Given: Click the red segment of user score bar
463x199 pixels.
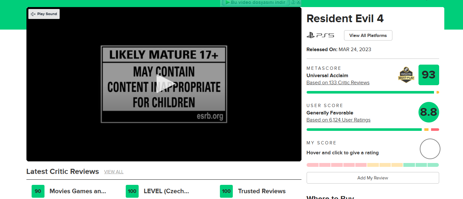Looking at the screenshot, I should [435, 130].
